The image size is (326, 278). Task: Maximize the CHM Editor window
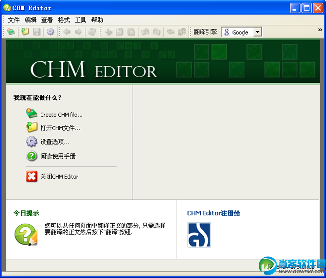coord(306,8)
